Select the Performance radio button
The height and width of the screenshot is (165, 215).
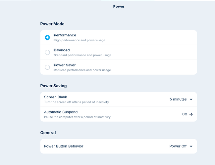(47, 37)
